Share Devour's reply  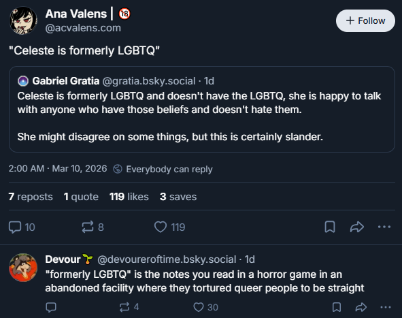point(361,307)
